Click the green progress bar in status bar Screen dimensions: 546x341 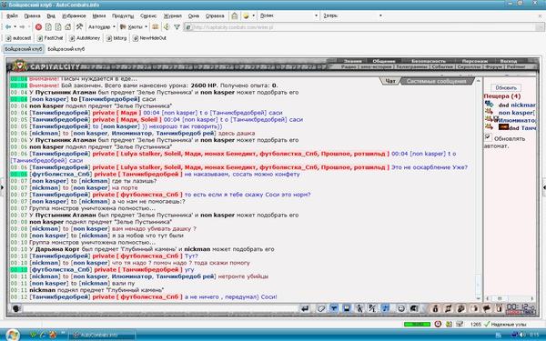pyautogui.click(x=417, y=324)
